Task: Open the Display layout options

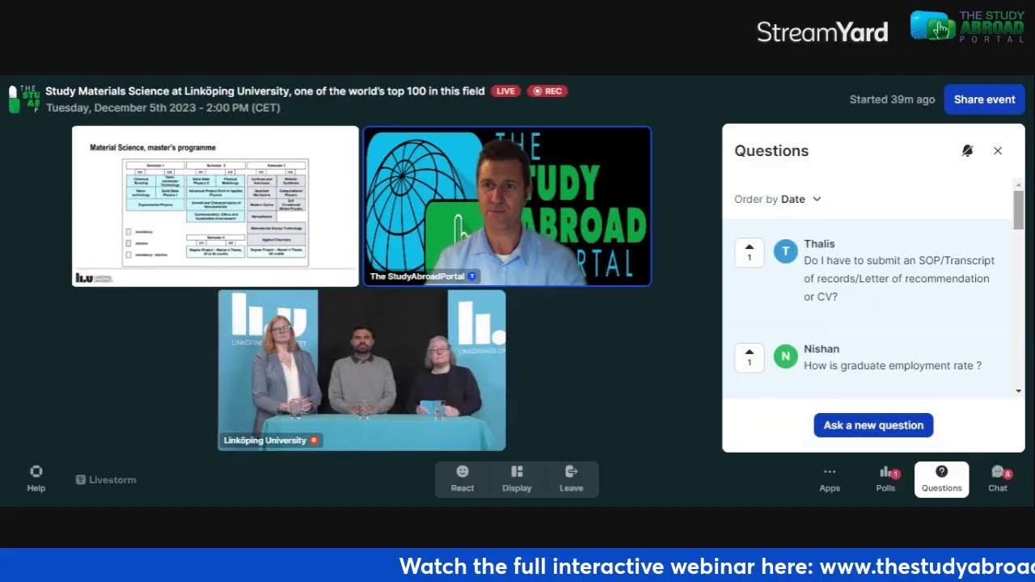Action: pos(517,479)
